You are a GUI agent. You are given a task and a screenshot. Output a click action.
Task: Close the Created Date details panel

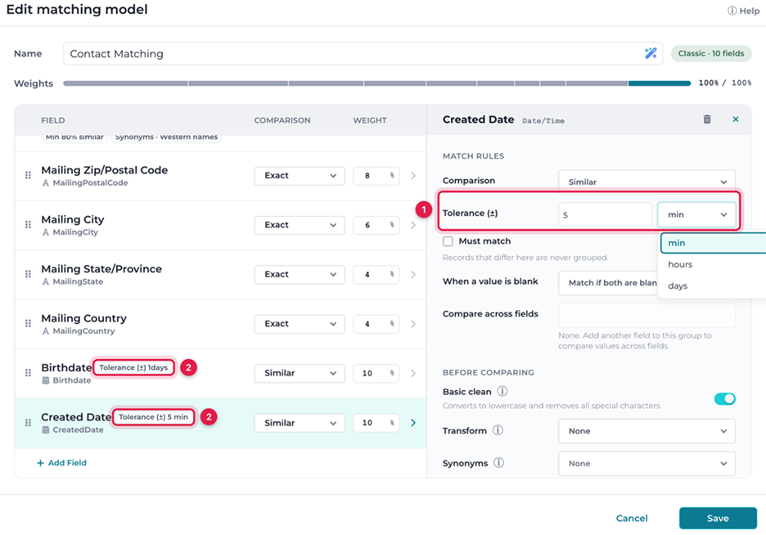click(x=735, y=119)
